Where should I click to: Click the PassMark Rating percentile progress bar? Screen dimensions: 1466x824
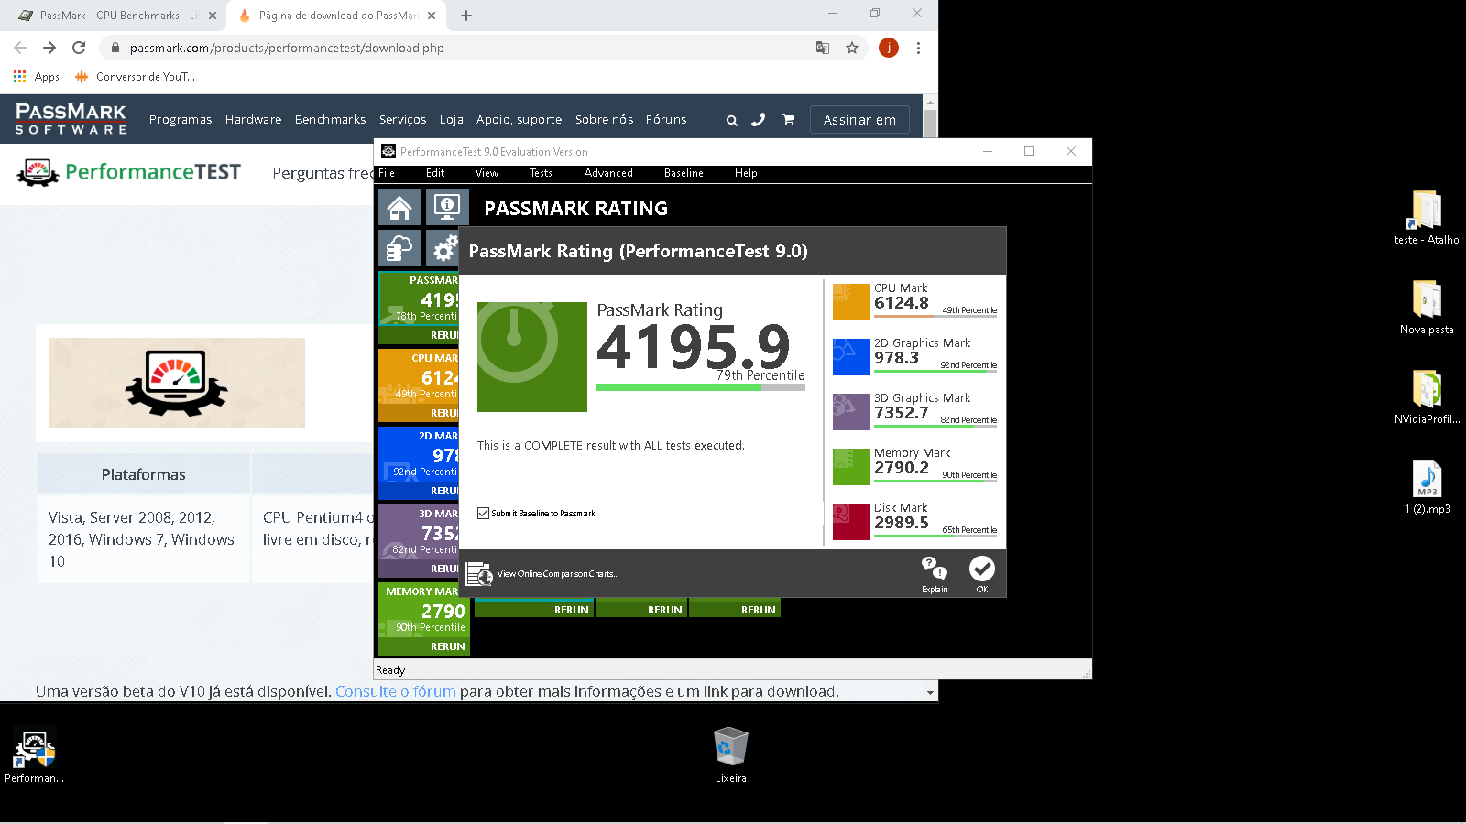coord(701,387)
